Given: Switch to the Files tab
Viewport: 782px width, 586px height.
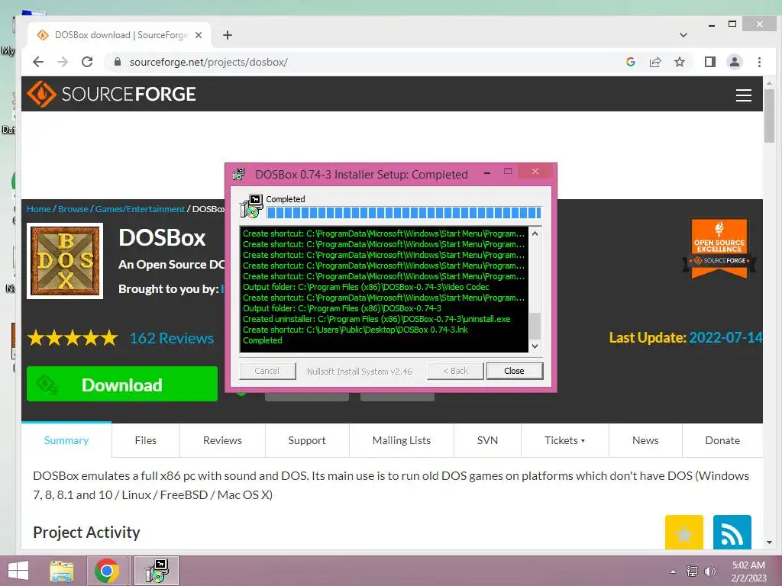Looking at the screenshot, I should 146,440.
